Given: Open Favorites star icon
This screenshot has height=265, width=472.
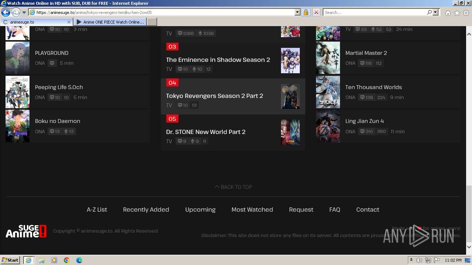Looking at the screenshot, I should [x=457, y=13].
